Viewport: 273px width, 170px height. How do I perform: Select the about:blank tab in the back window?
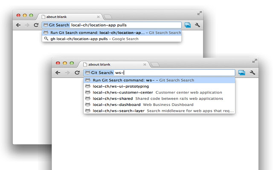tap(70, 17)
